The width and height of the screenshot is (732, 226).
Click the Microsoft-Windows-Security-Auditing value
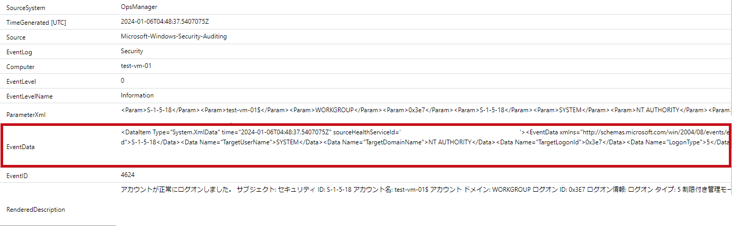pos(174,36)
